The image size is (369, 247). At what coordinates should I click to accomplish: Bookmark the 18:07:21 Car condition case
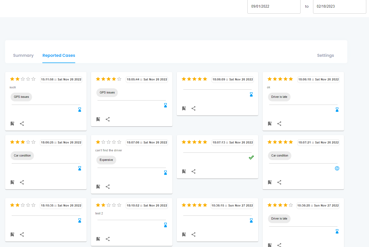click(x=270, y=182)
